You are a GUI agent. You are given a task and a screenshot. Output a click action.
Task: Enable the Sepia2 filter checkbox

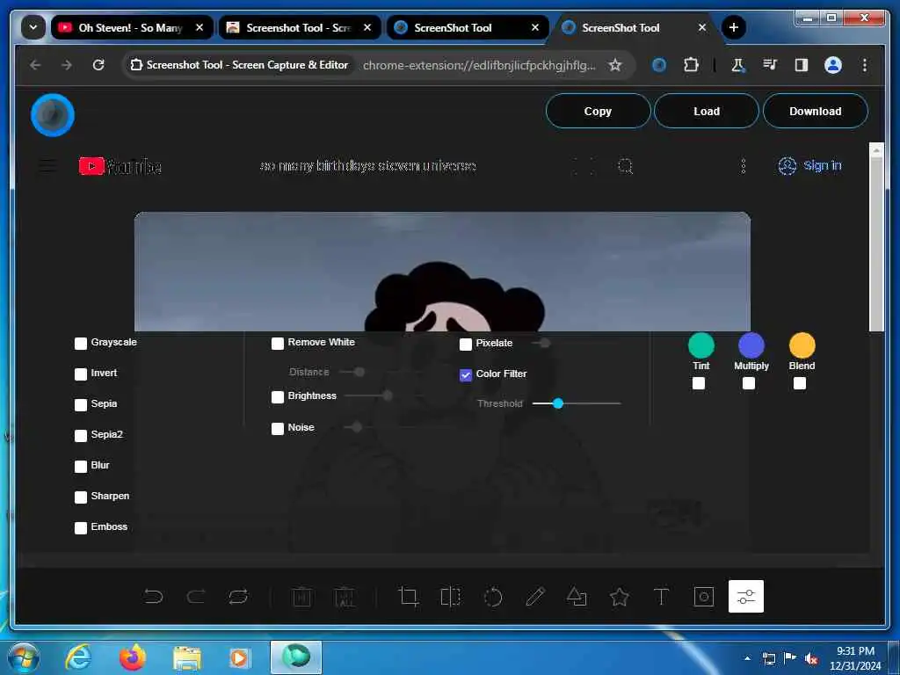coord(80,436)
